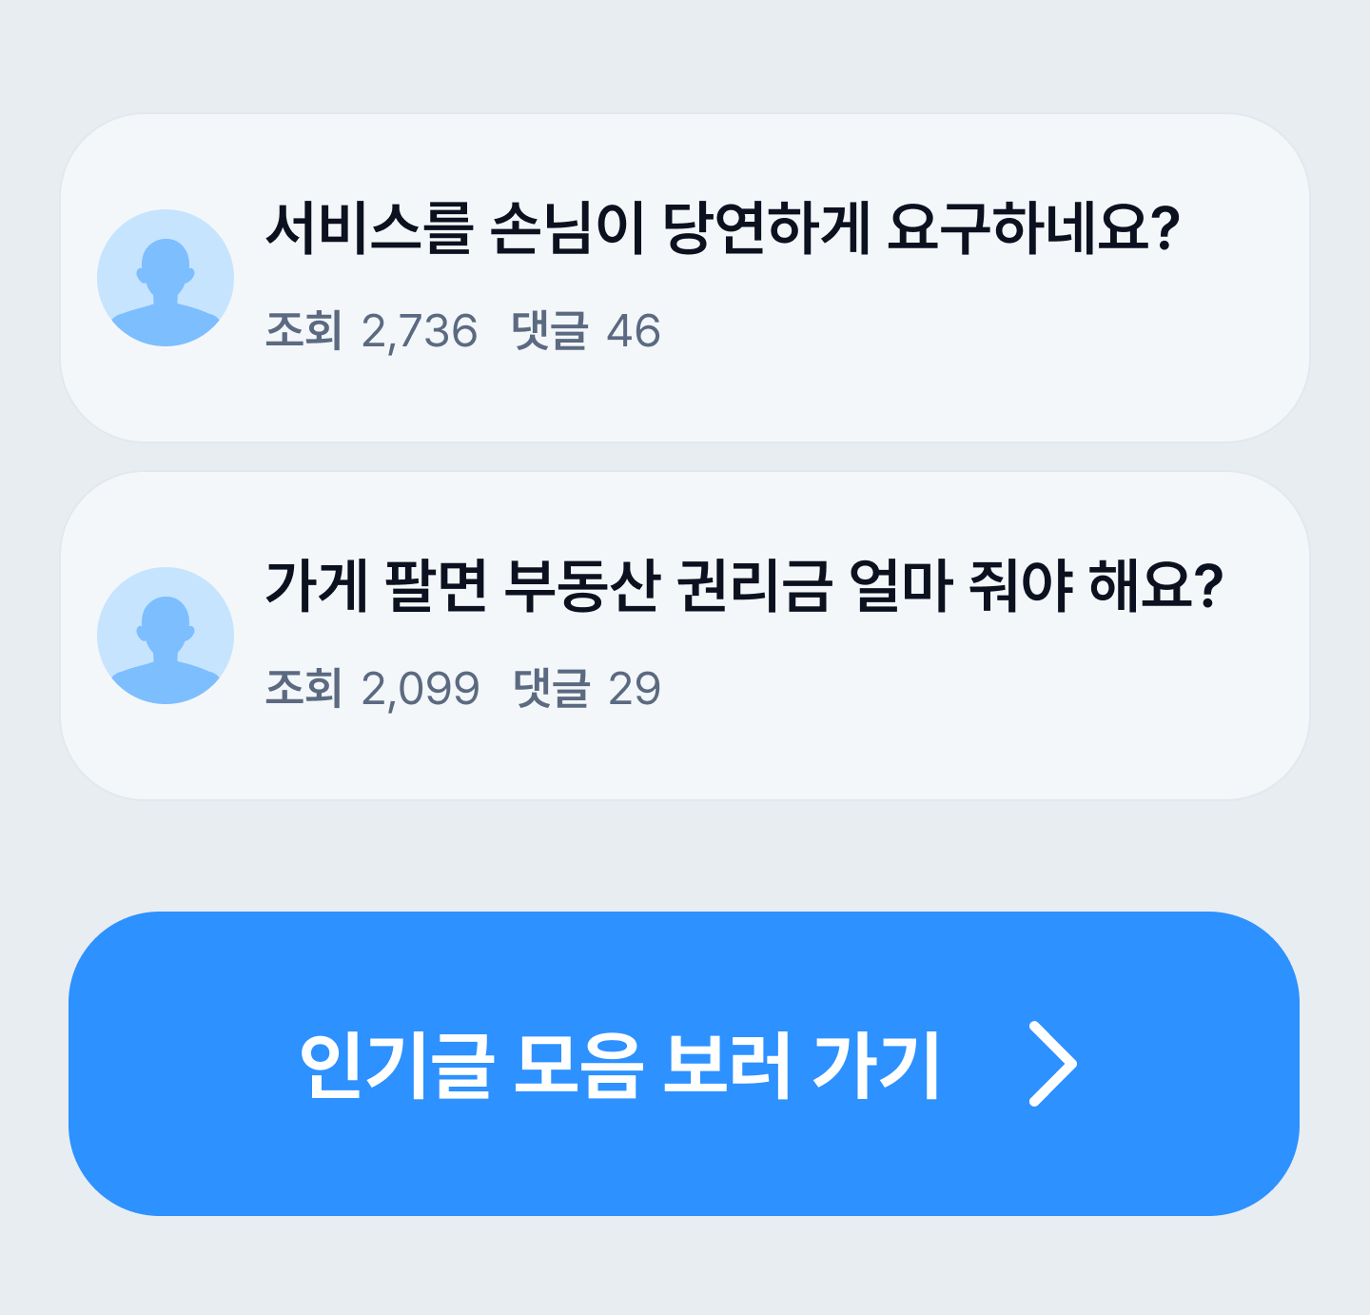Click the word '서비스를' in the first title
This screenshot has height=1315, width=1370.
[369, 228]
